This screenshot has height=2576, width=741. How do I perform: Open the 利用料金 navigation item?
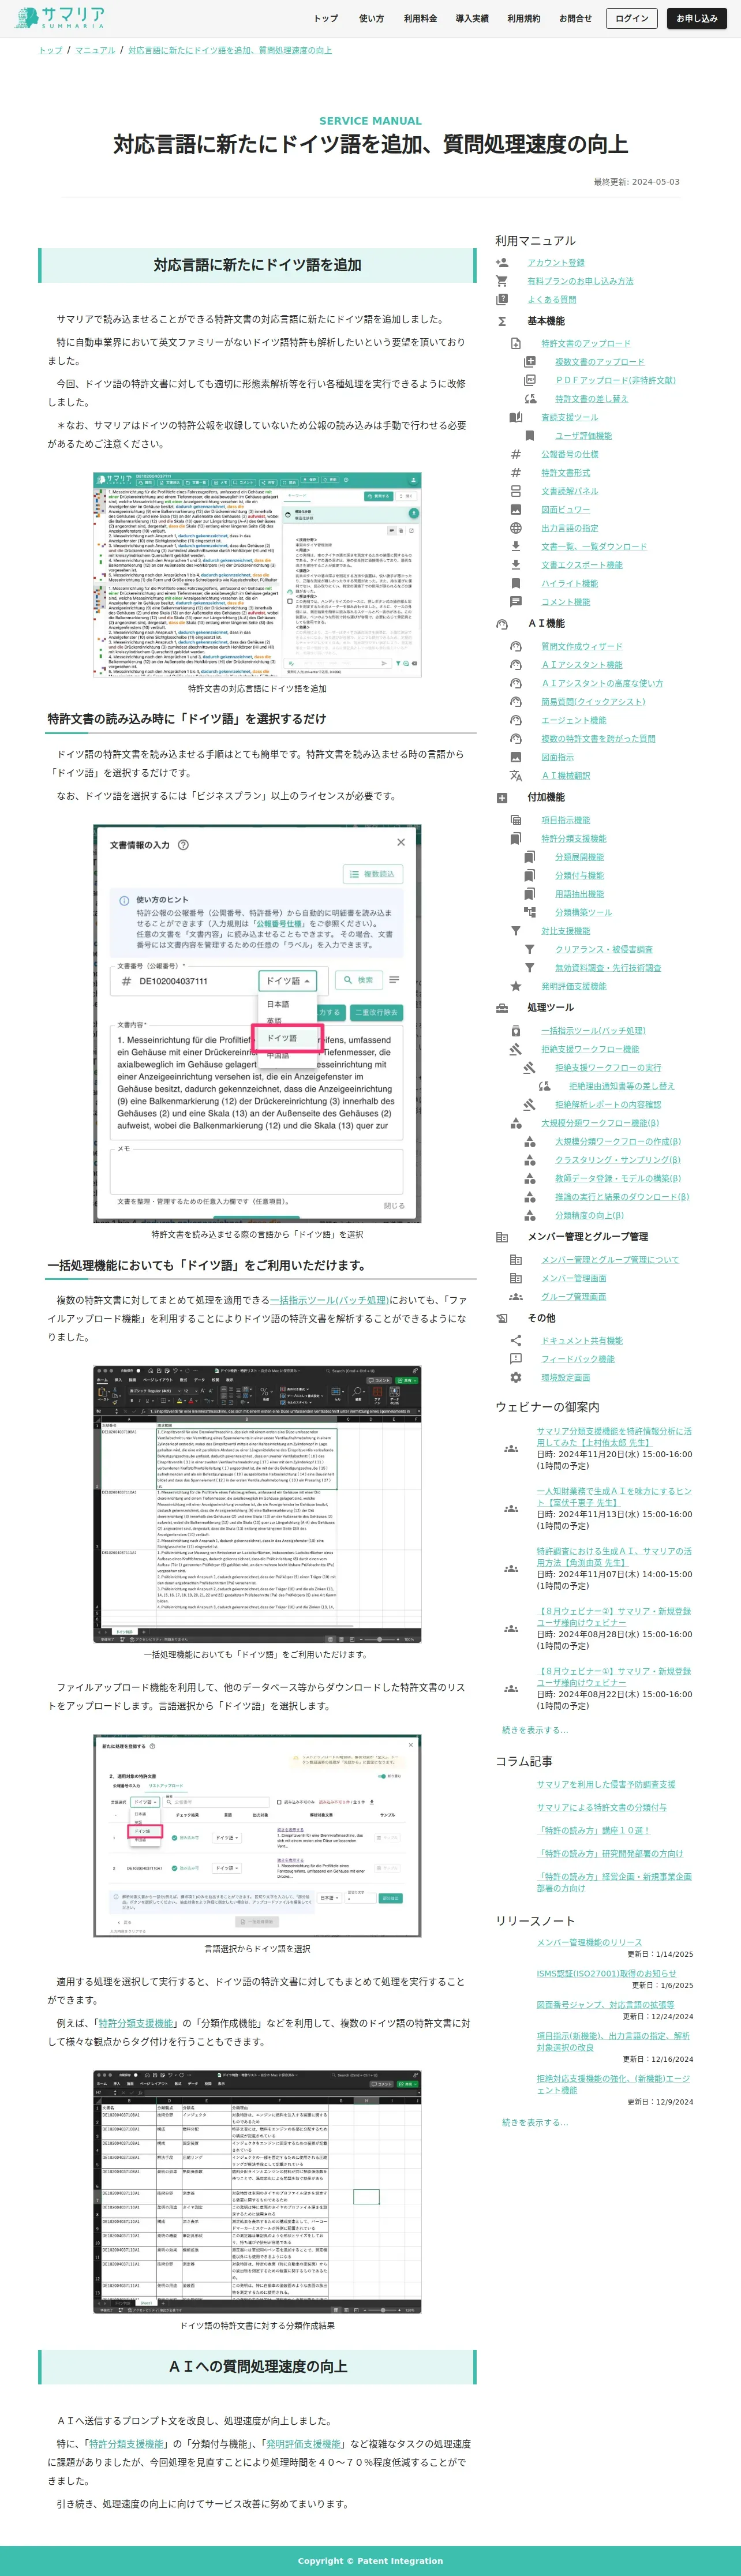pos(420,19)
